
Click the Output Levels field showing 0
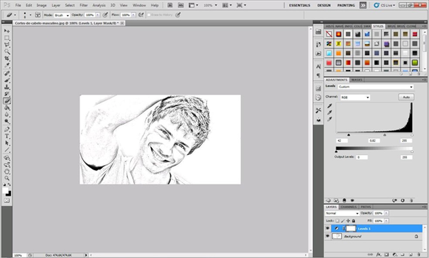[x=361, y=157]
